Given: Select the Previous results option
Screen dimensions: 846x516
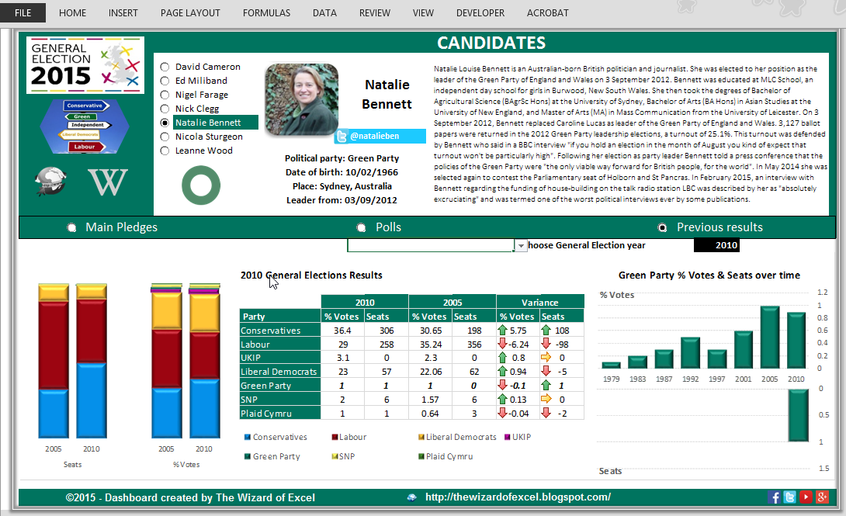Looking at the screenshot, I should tap(662, 227).
